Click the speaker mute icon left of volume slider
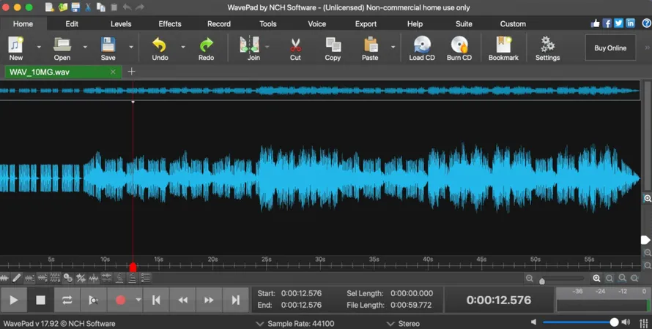 point(533,322)
